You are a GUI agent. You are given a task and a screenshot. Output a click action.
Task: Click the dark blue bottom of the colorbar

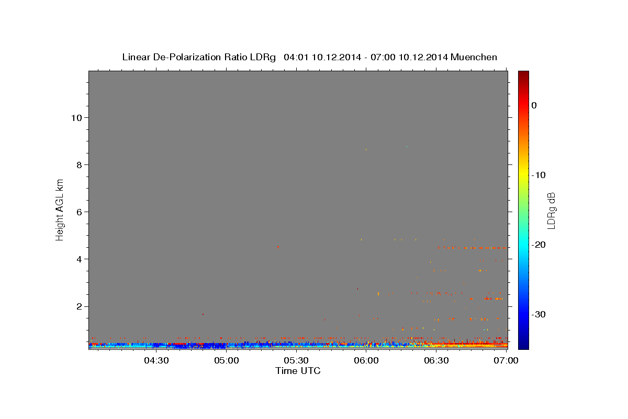pyautogui.click(x=523, y=343)
